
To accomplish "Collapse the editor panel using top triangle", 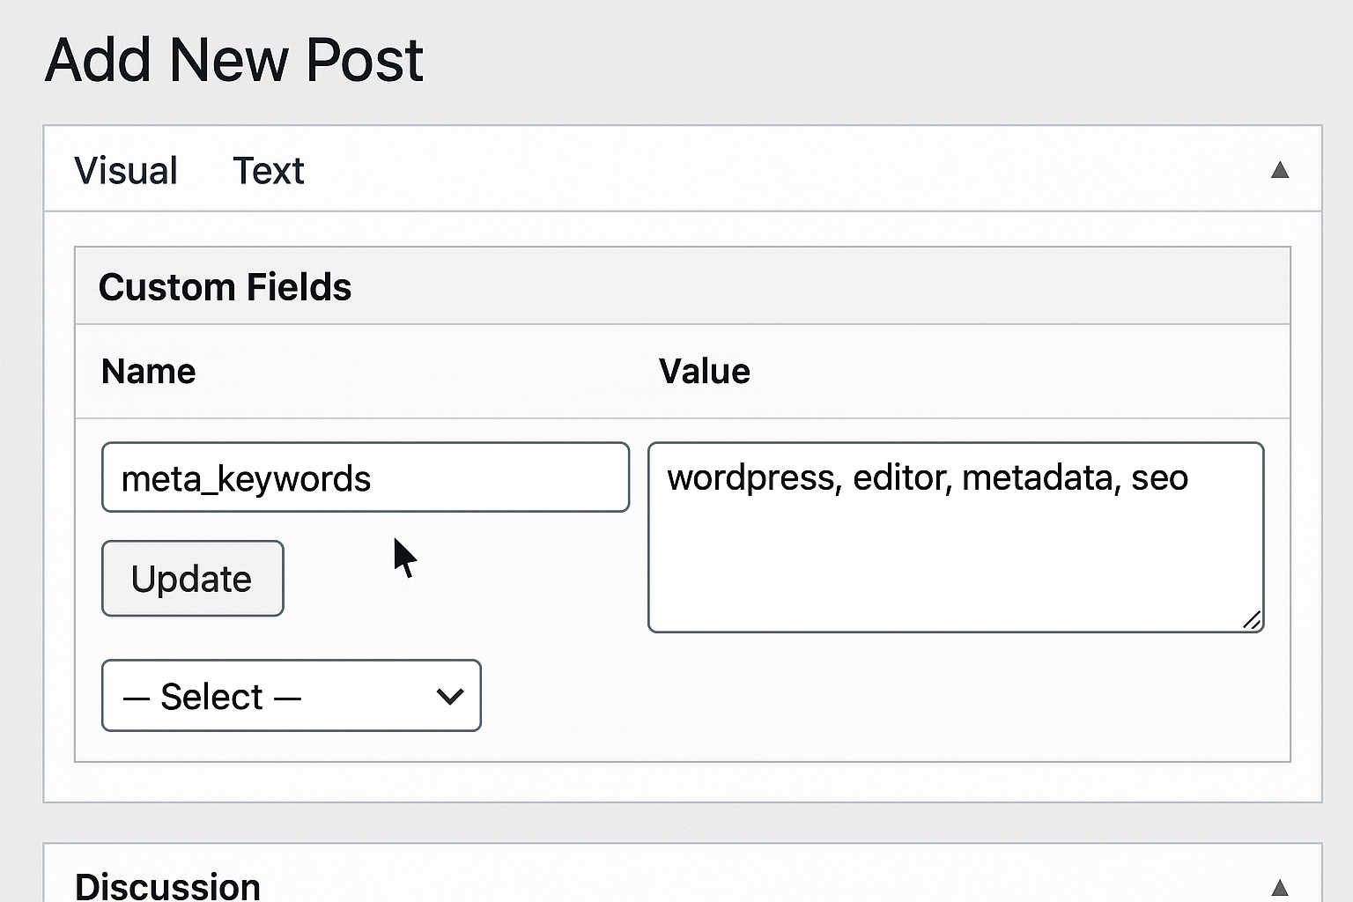I will pyautogui.click(x=1280, y=170).
